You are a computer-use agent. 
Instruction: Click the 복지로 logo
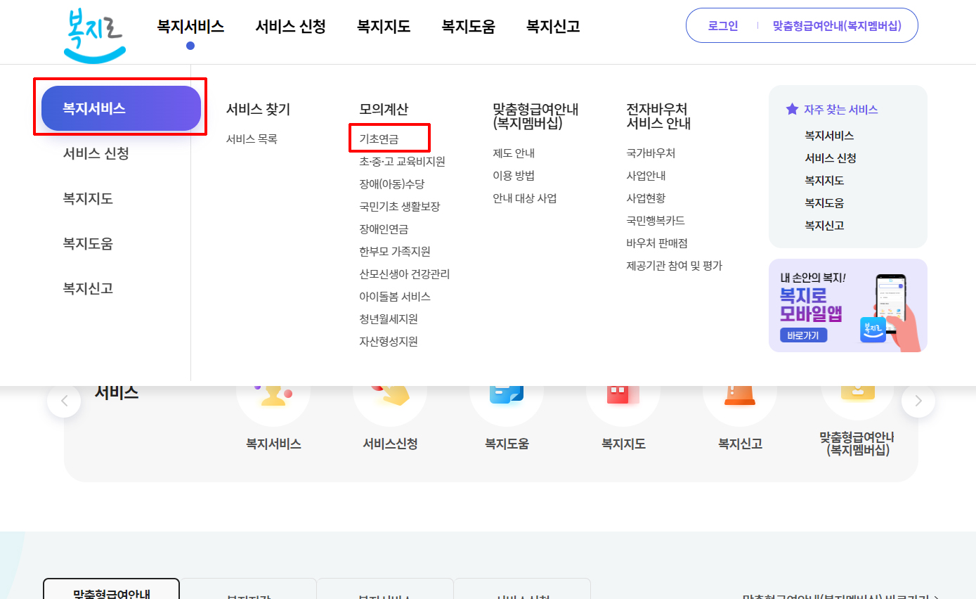(x=94, y=32)
